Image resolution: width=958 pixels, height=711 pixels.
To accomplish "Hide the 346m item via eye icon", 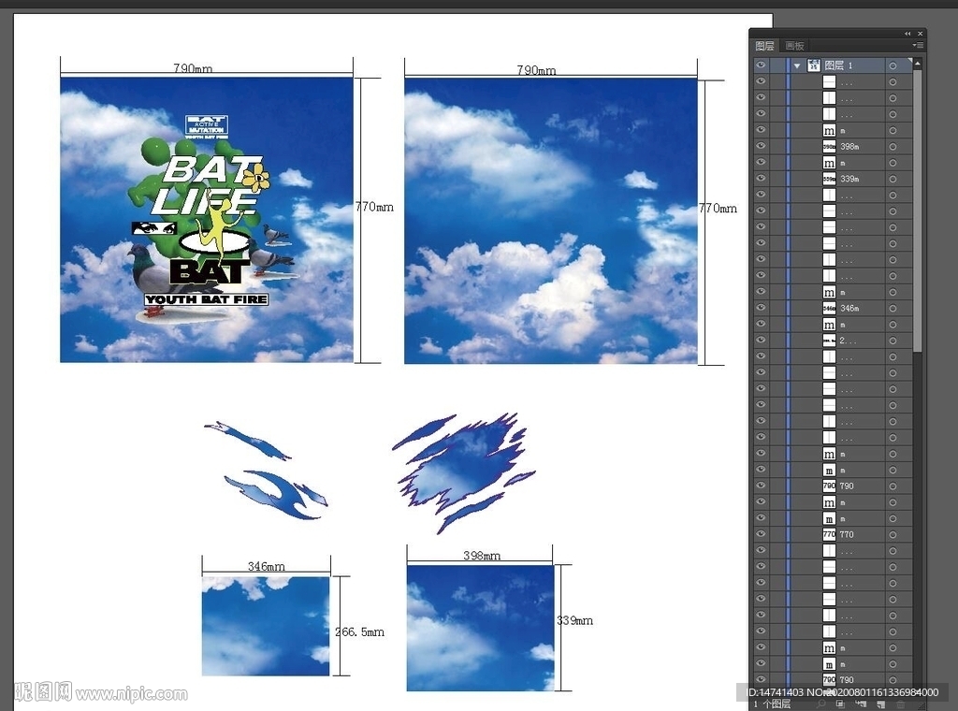I will (761, 308).
